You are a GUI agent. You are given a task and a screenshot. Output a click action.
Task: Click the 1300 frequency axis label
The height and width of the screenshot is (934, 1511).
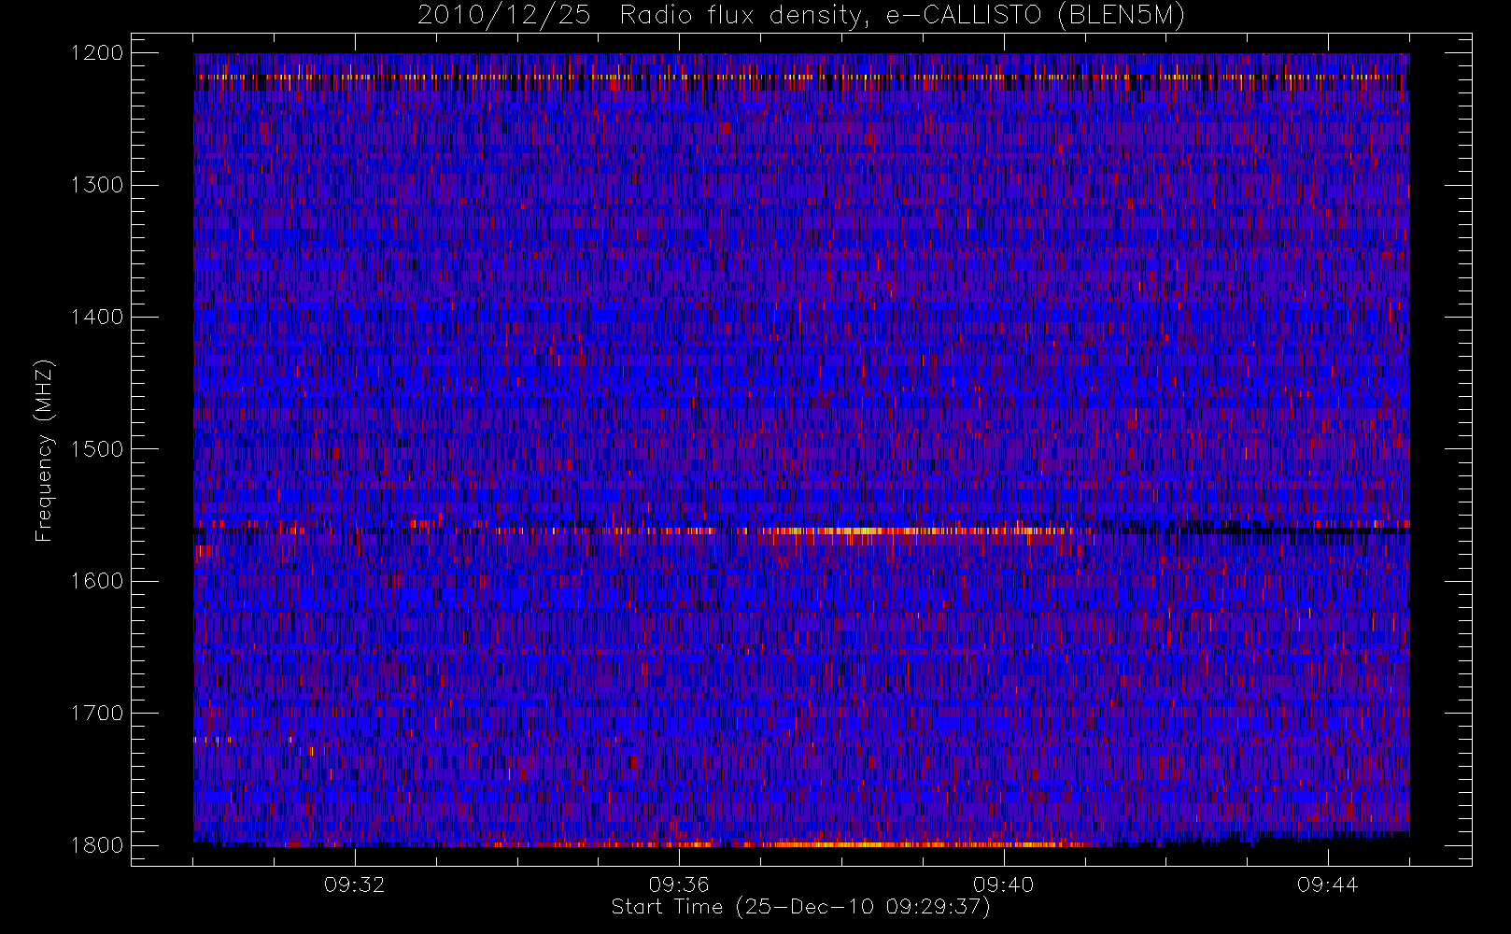97,185
